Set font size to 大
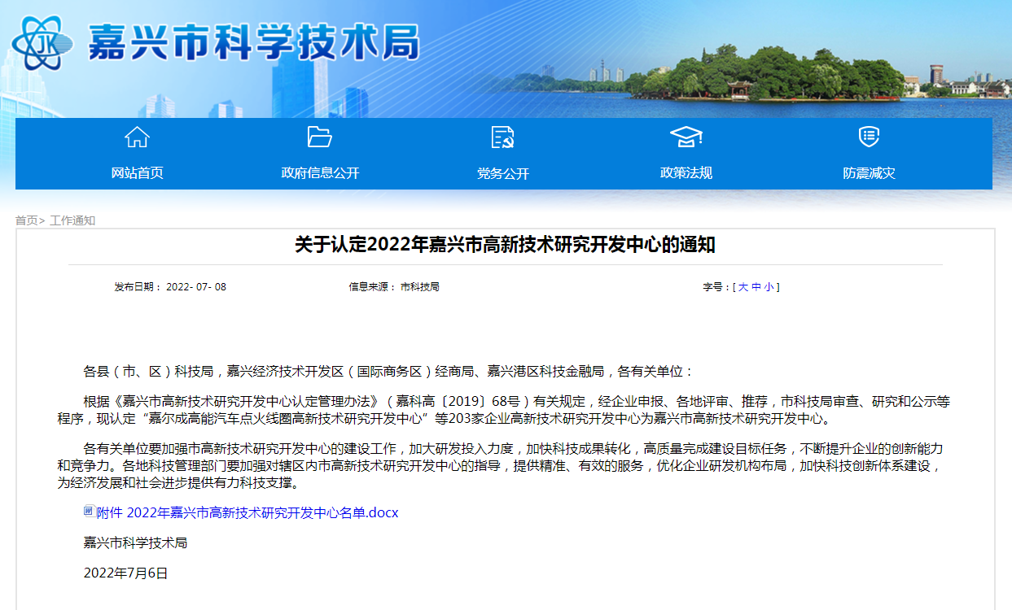 [x=743, y=287]
